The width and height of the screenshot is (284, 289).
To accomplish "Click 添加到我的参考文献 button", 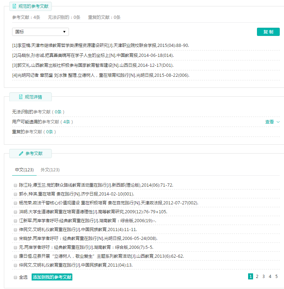I will click(52, 277).
